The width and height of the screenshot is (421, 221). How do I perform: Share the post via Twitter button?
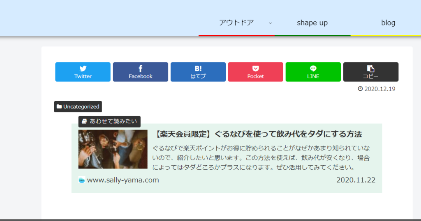point(83,72)
